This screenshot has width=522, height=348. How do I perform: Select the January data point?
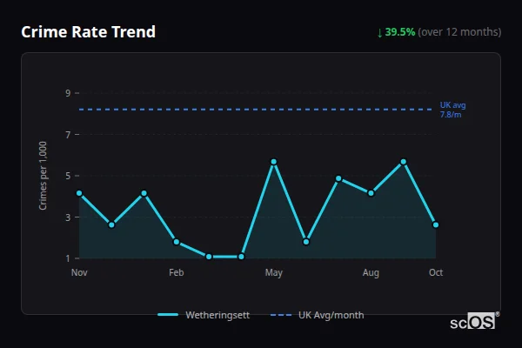coord(144,193)
